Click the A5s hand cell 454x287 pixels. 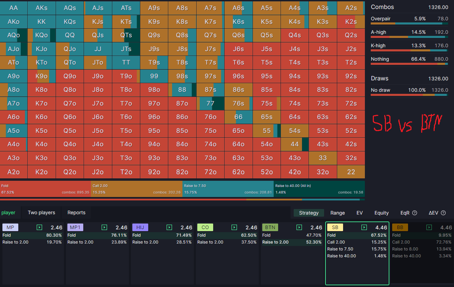[x=266, y=8]
